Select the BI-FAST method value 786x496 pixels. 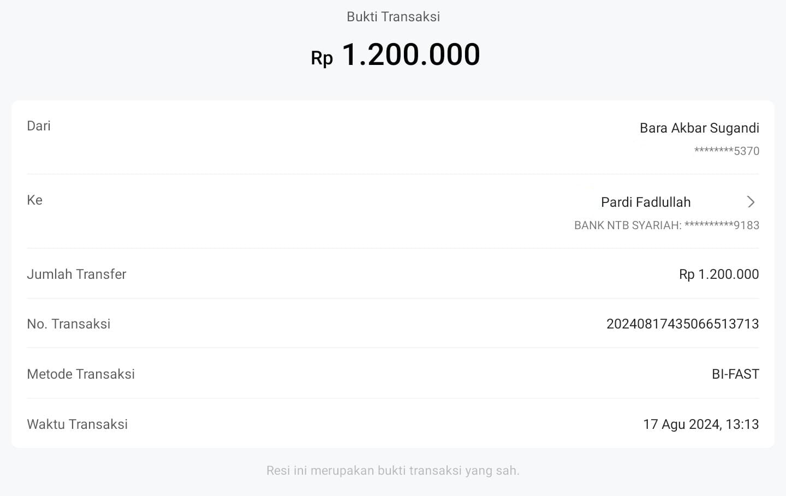point(735,374)
